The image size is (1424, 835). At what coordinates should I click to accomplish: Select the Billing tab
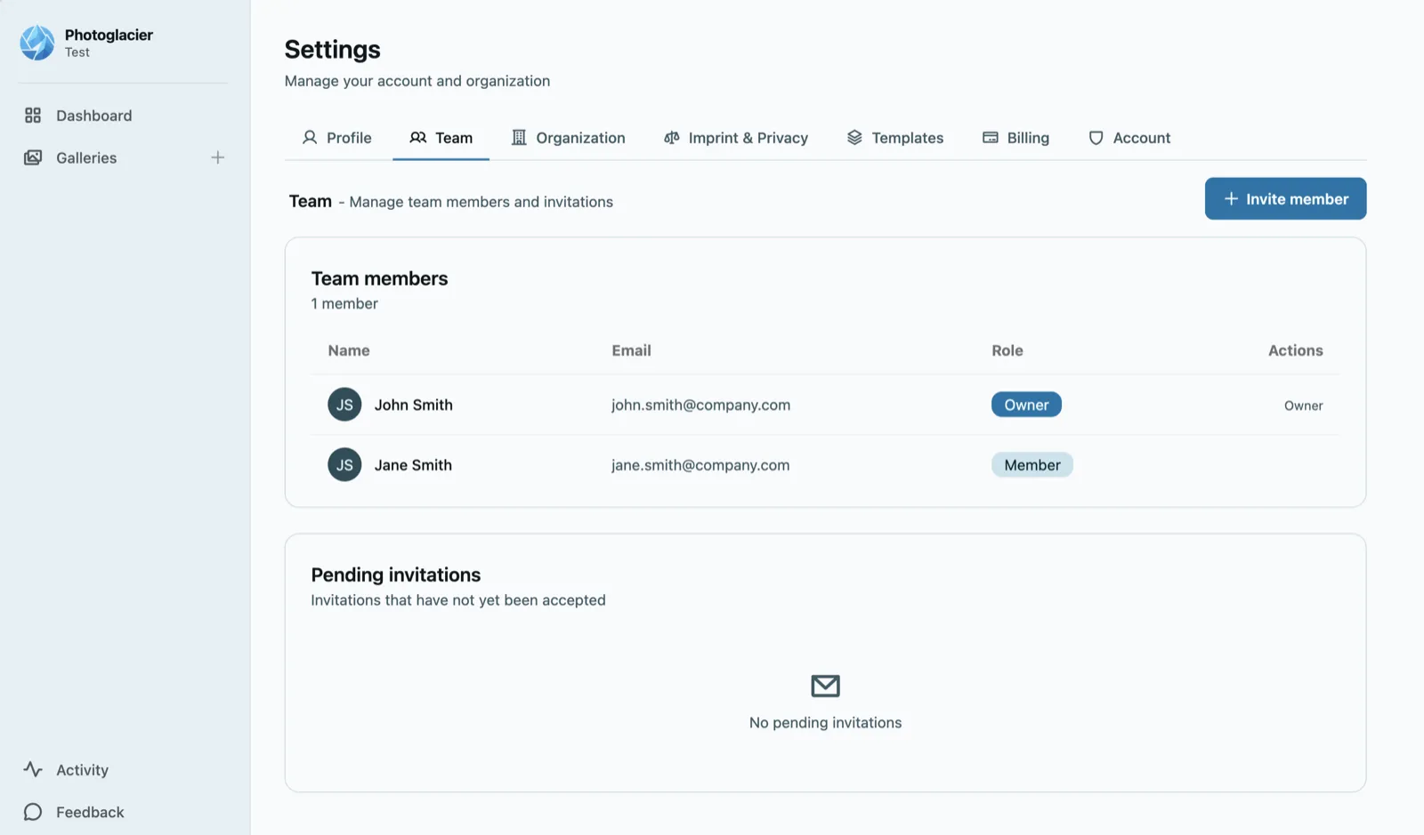pyautogui.click(x=1015, y=138)
